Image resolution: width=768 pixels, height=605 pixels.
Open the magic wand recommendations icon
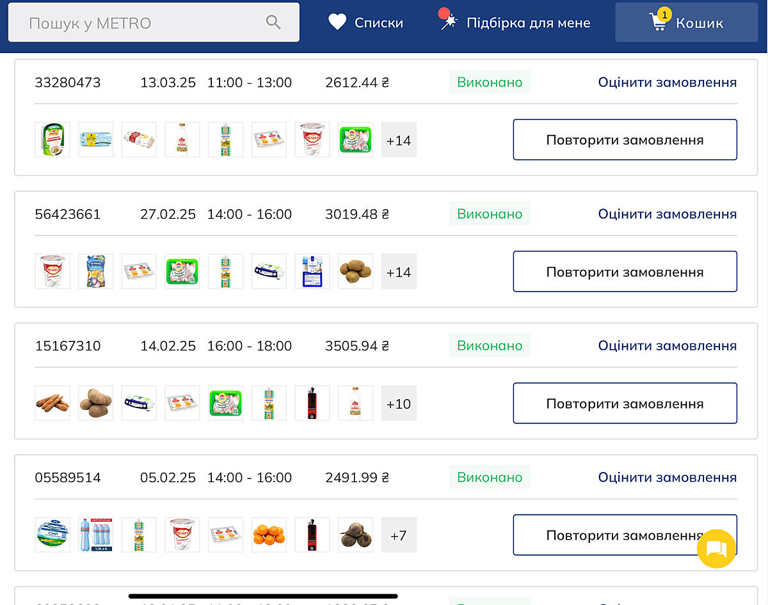pyautogui.click(x=449, y=22)
